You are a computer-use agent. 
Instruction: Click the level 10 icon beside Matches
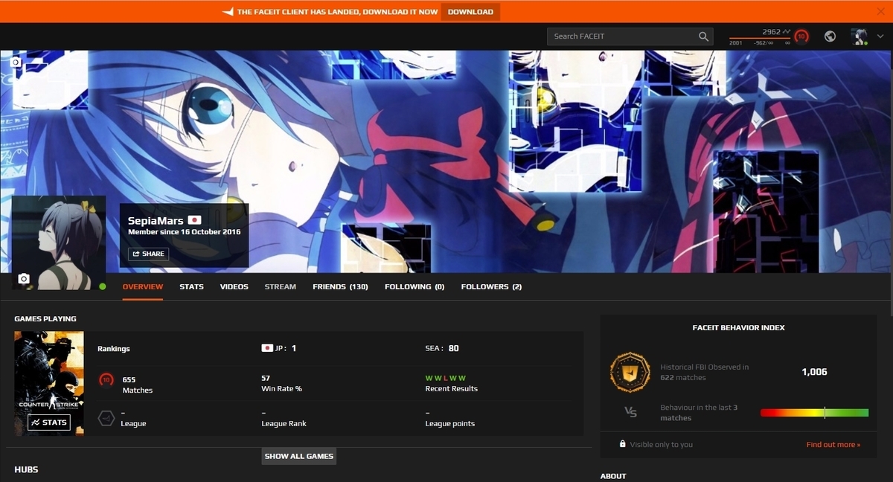[106, 381]
